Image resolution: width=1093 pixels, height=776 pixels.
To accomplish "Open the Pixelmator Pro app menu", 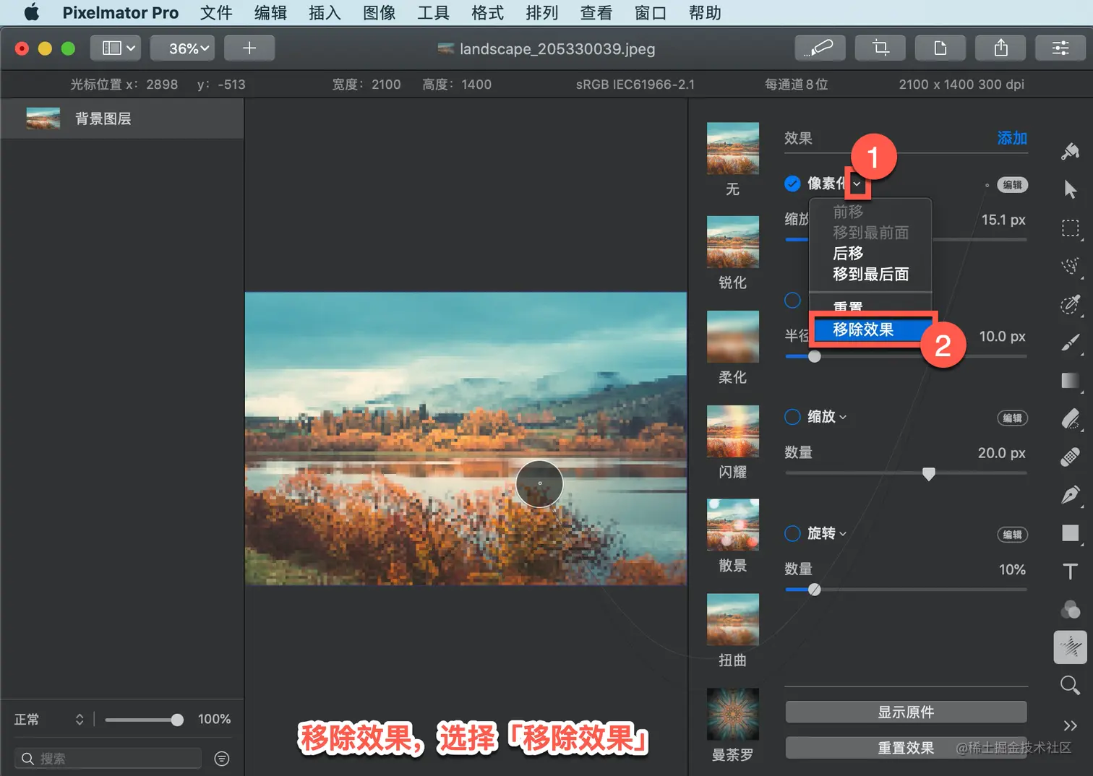I will coord(120,12).
